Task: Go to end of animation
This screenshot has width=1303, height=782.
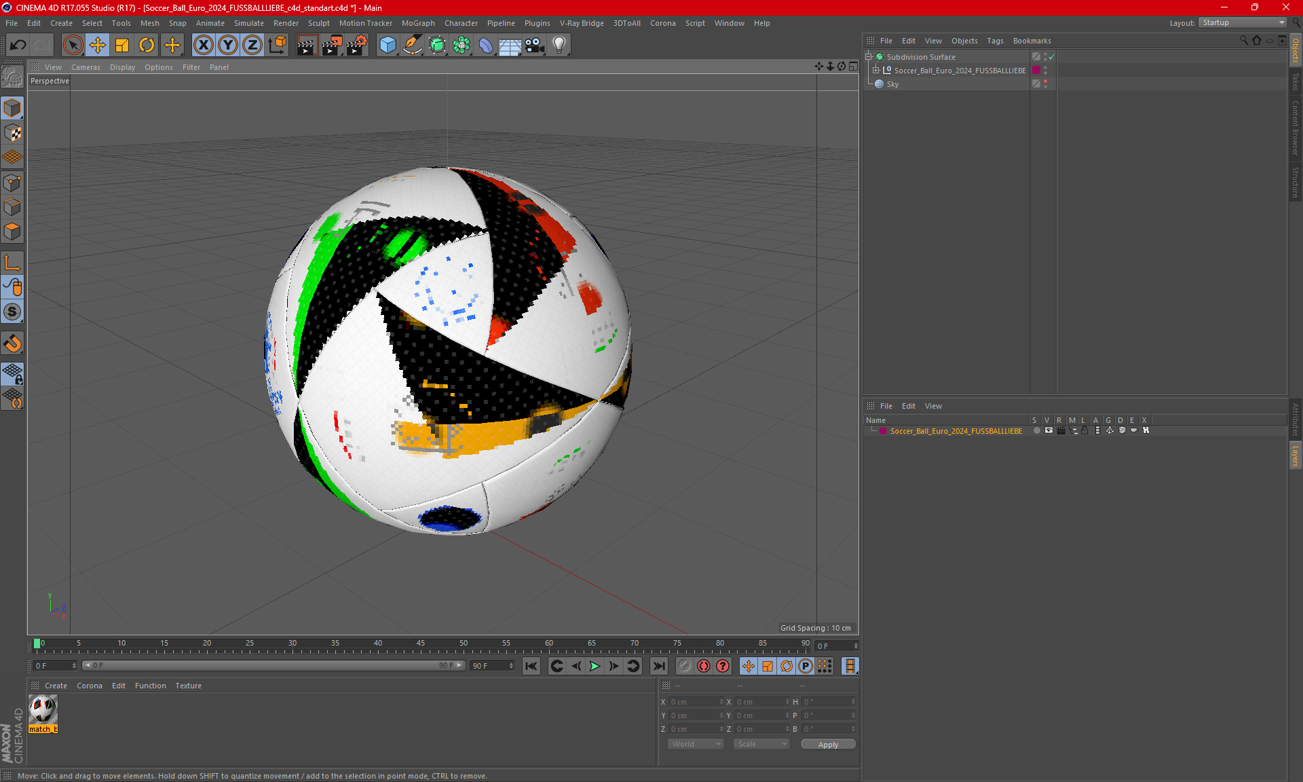Action: (x=658, y=666)
